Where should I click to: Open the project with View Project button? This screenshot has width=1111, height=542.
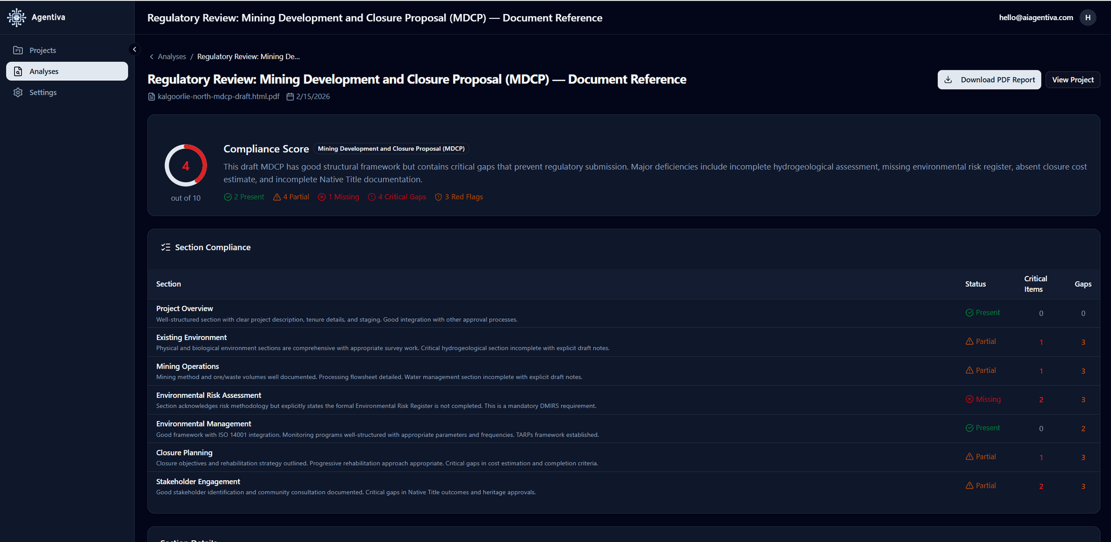click(1072, 80)
